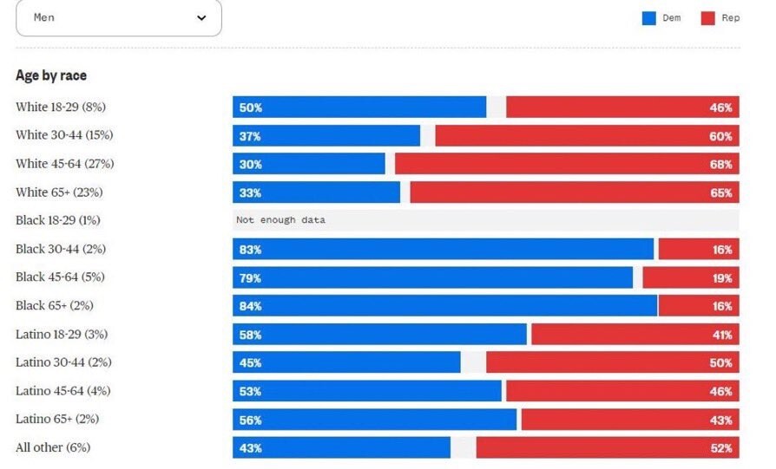
Task: Open the Men dropdown selector
Action: click(118, 17)
